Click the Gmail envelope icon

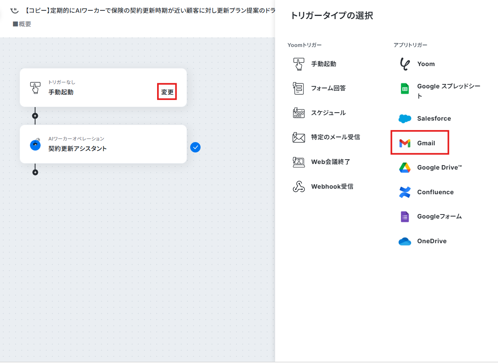pyautogui.click(x=405, y=143)
